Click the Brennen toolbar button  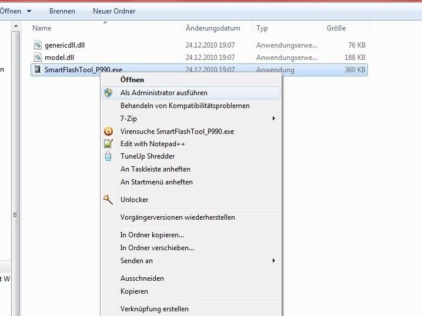(62, 11)
